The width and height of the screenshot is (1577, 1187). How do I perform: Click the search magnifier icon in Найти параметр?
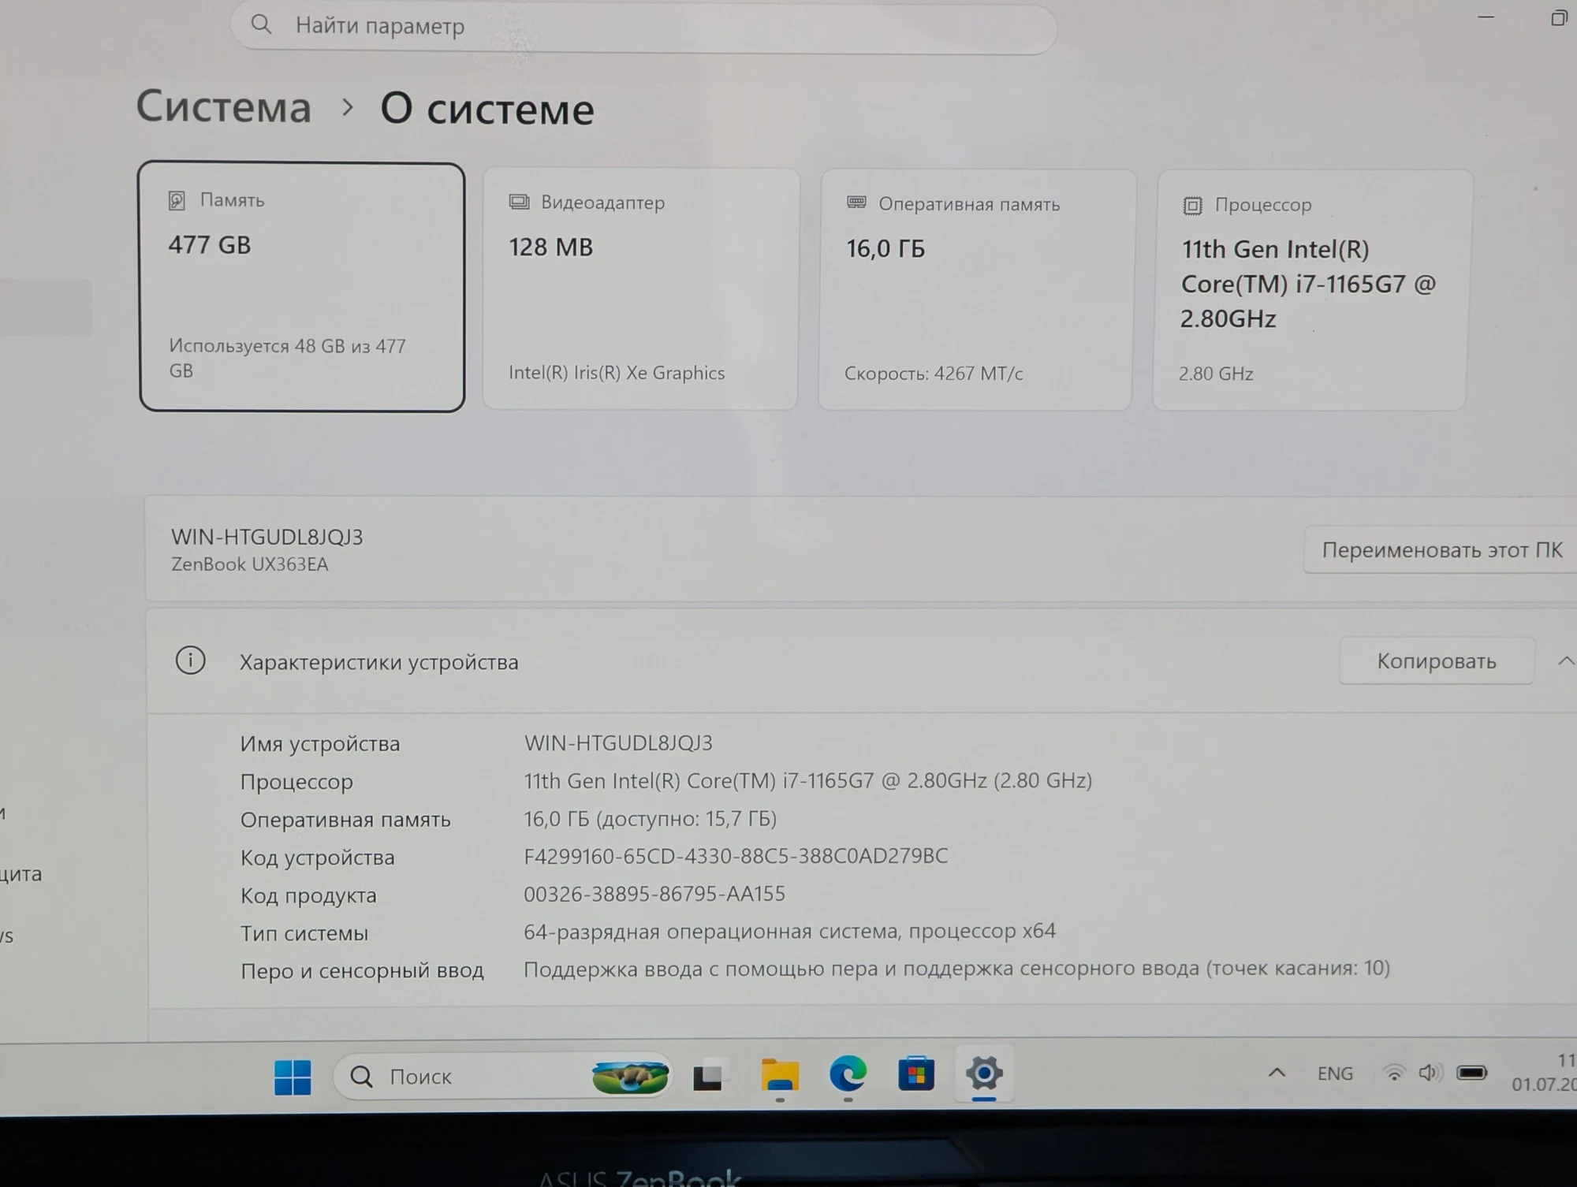(x=261, y=25)
